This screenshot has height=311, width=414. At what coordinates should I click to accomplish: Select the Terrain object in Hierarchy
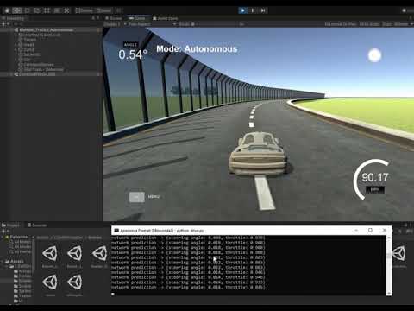29,40
